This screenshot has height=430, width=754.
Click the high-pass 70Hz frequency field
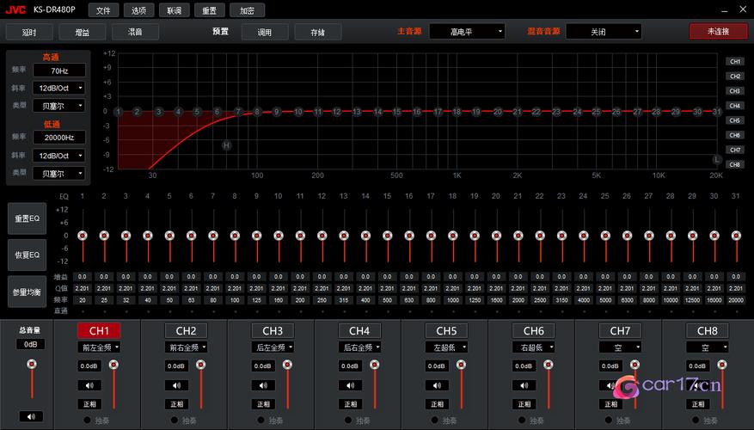(58, 71)
